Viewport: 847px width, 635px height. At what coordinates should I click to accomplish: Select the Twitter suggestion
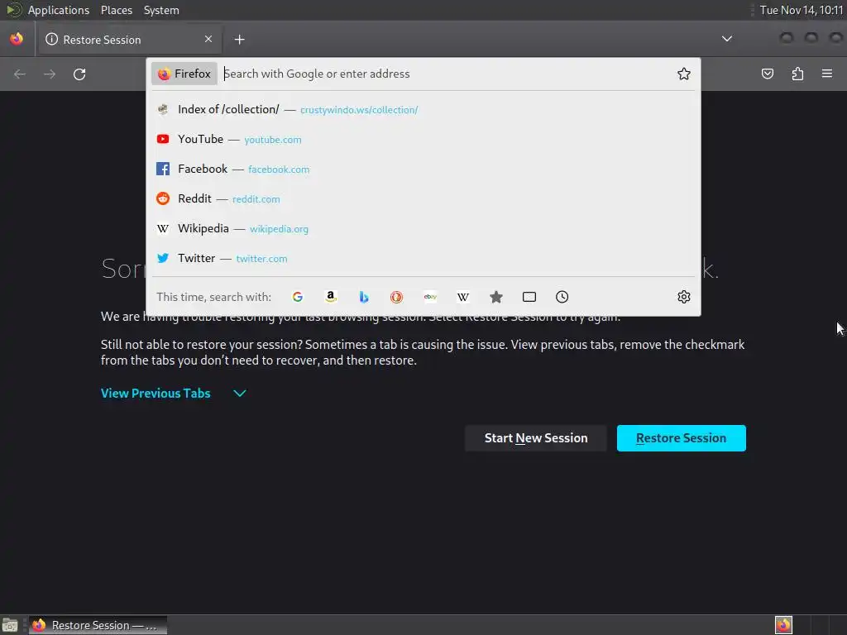pos(423,258)
